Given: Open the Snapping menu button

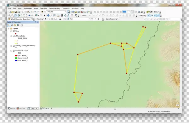Looking at the screenshot, I should click(x=143, y=15).
